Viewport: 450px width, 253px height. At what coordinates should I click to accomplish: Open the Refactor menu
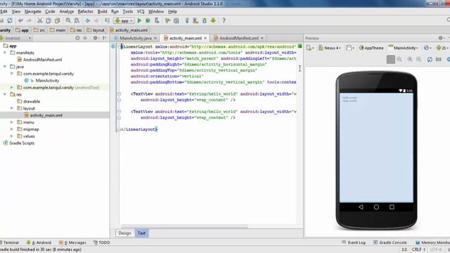coord(86,11)
